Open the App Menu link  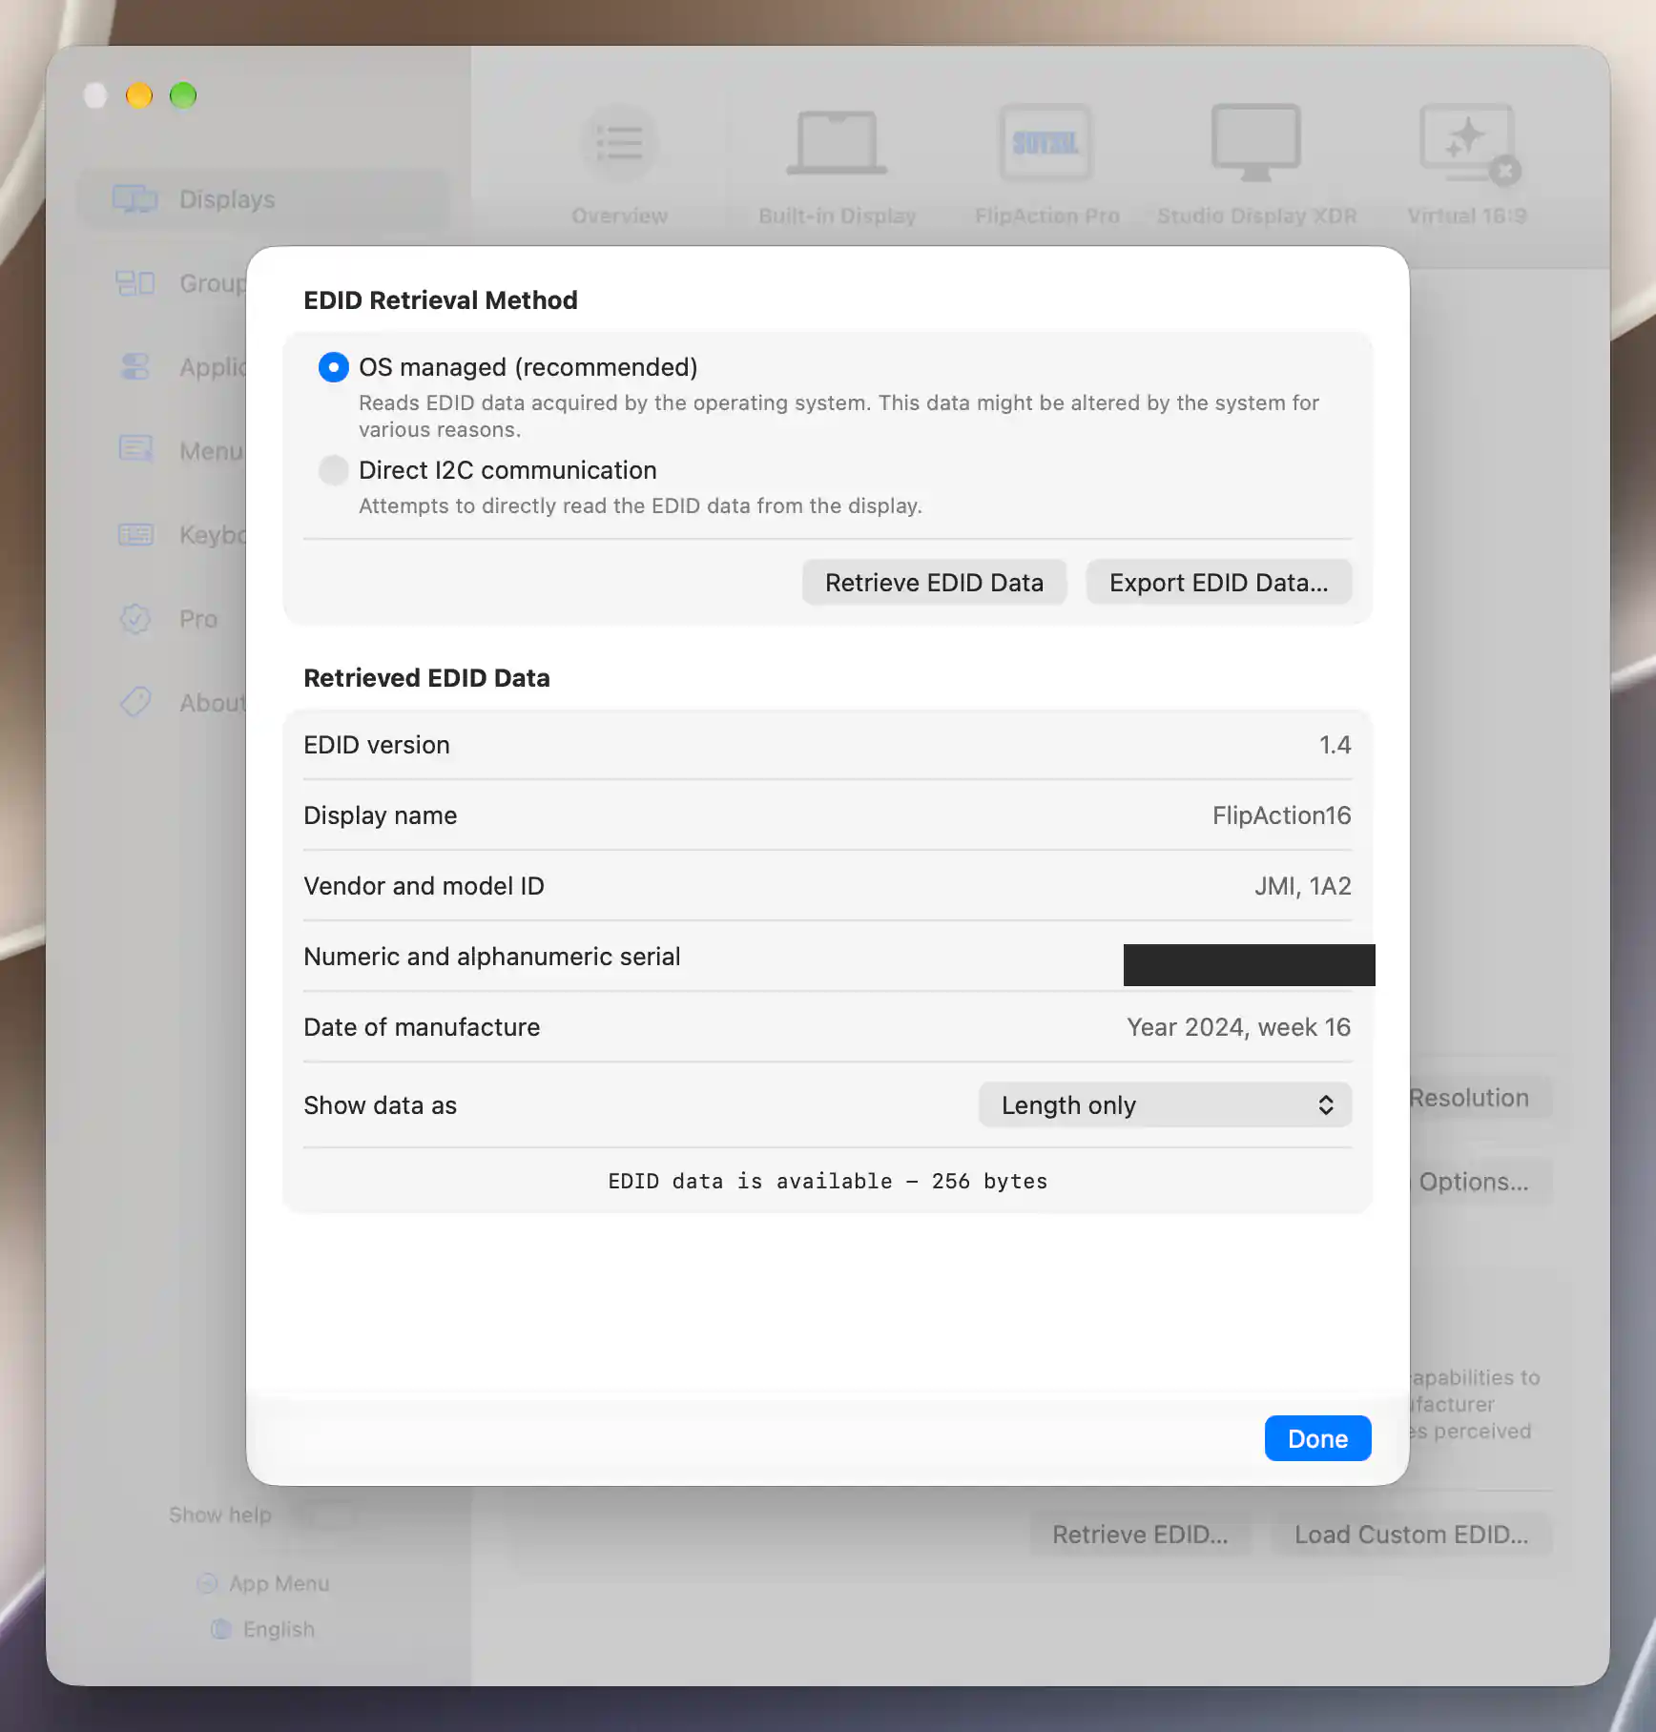click(x=264, y=1584)
